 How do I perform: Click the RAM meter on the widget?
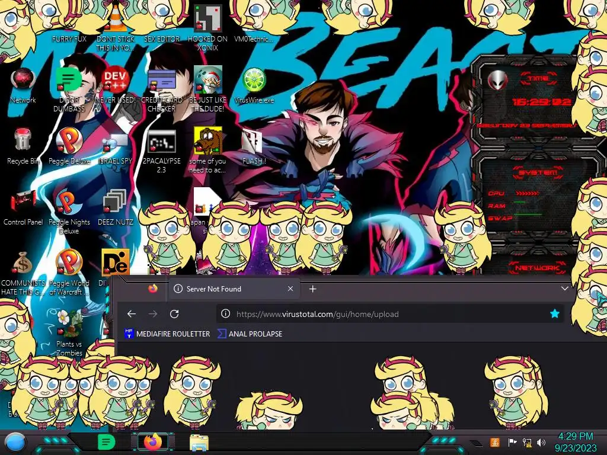pyautogui.click(x=507, y=206)
